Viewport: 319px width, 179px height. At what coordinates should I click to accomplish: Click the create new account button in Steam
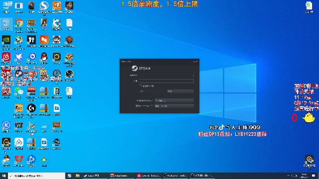point(174,100)
